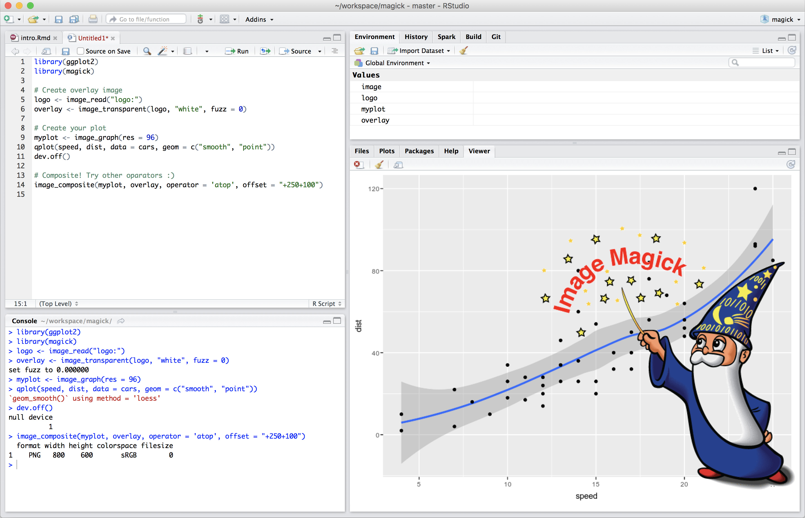Image resolution: width=805 pixels, height=518 pixels.
Task: Select the myplot value row
Action: 574,109
